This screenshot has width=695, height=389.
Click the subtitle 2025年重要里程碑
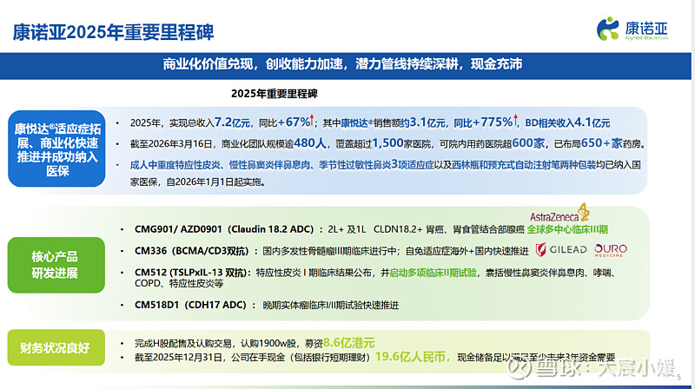pyautogui.click(x=275, y=94)
